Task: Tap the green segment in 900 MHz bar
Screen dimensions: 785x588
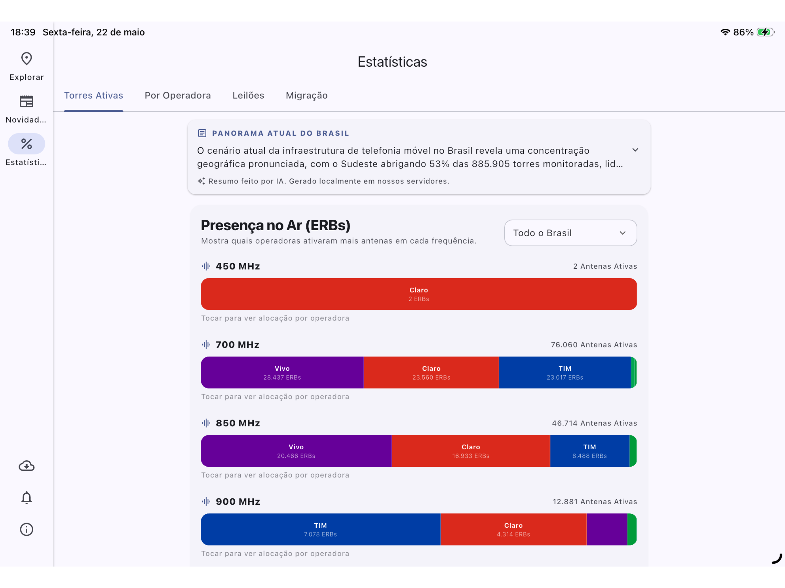Action: point(632,529)
